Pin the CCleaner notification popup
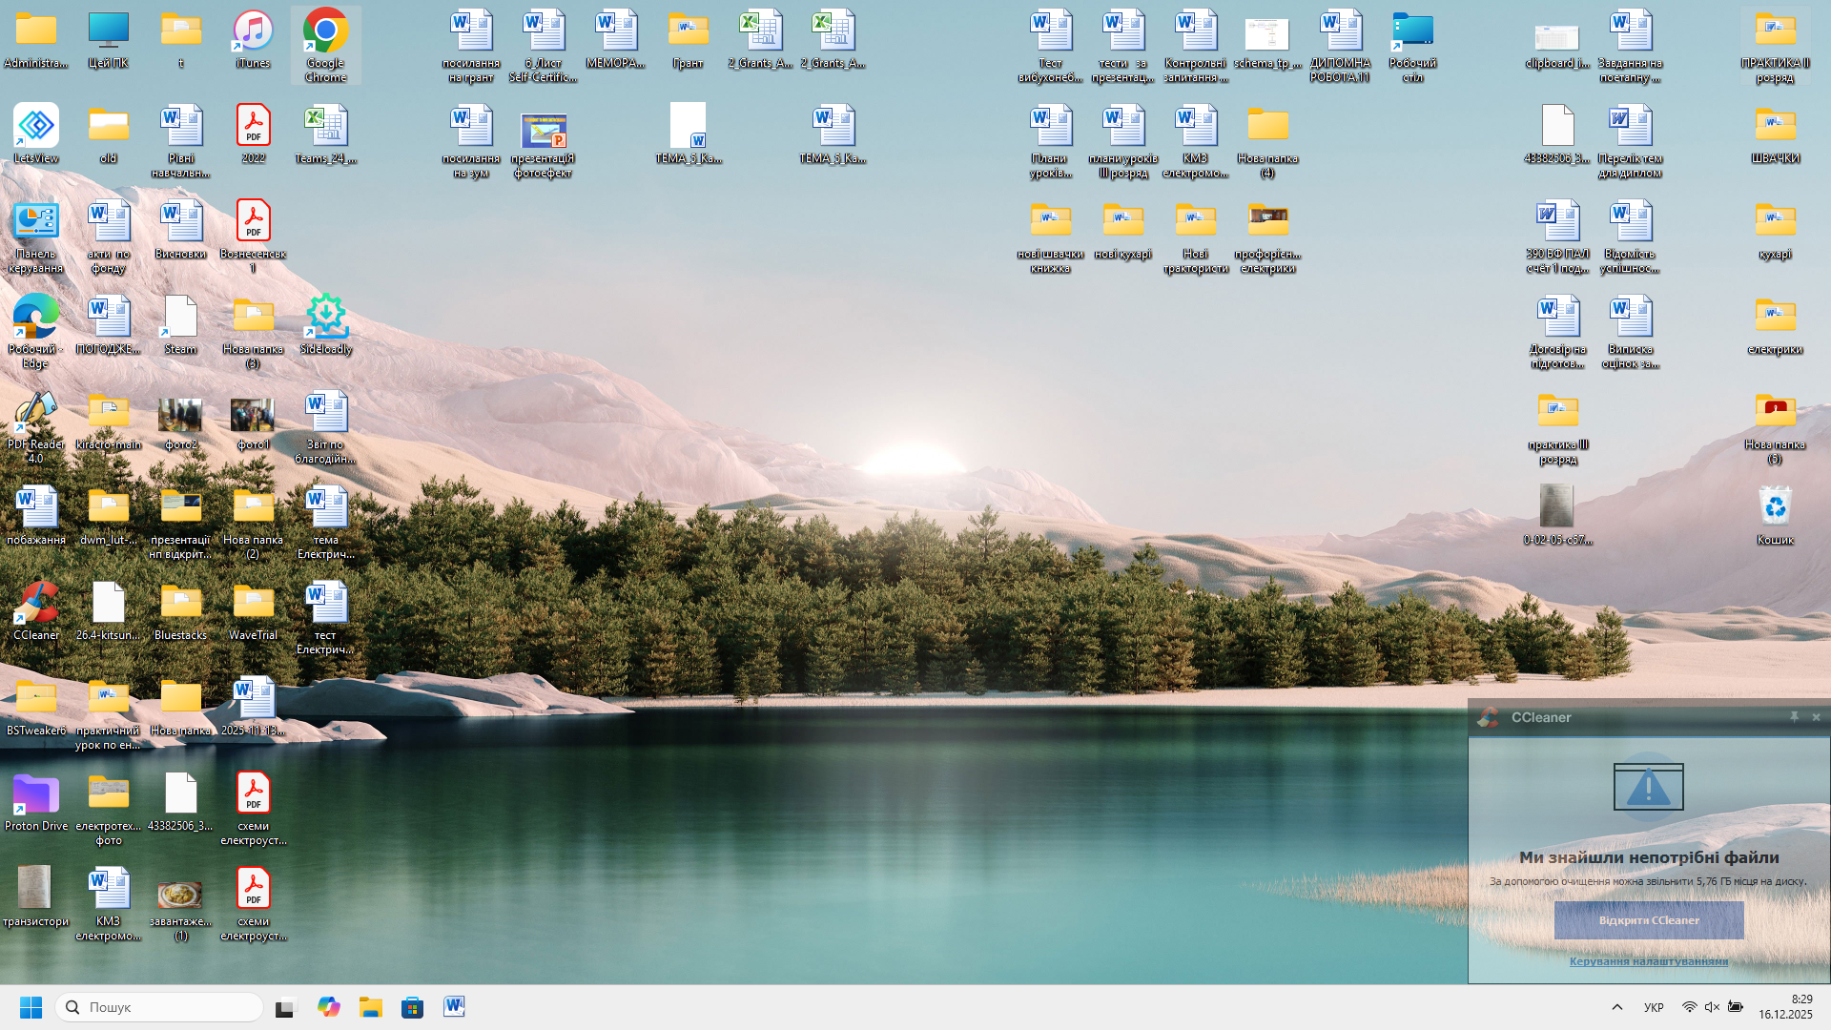 pyautogui.click(x=1794, y=717)
